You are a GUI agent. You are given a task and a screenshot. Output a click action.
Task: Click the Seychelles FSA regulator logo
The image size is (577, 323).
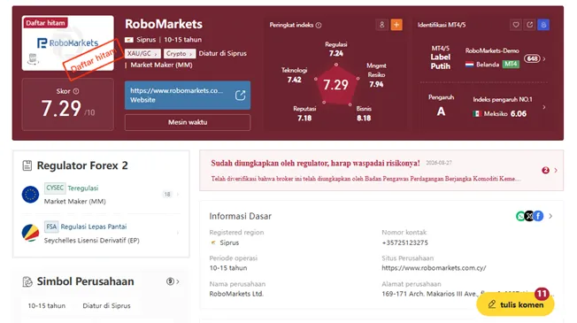[x=30, y=234]
